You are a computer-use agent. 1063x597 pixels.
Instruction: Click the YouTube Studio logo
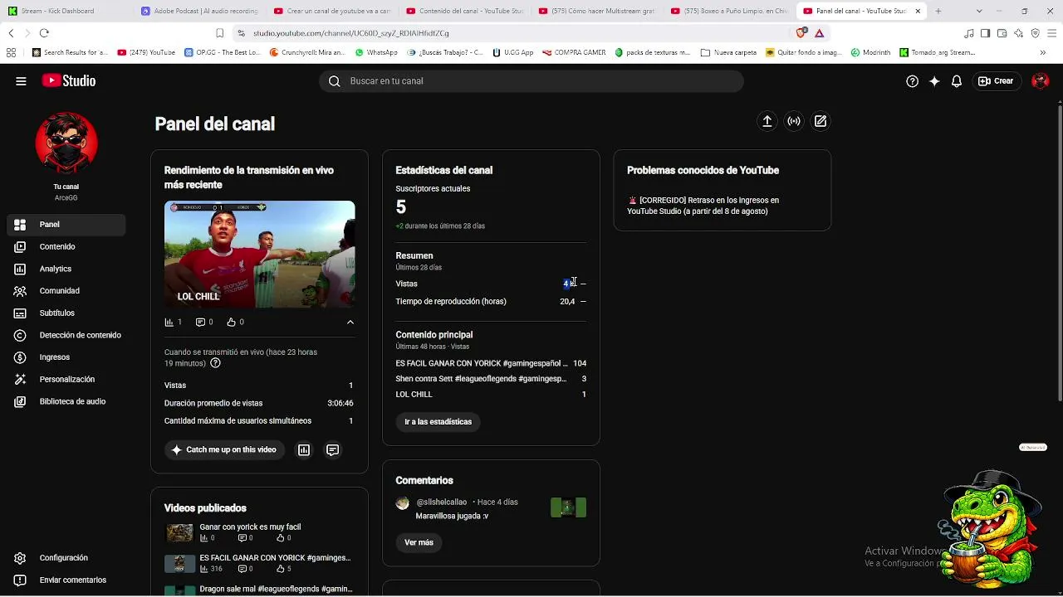(69, 81)
